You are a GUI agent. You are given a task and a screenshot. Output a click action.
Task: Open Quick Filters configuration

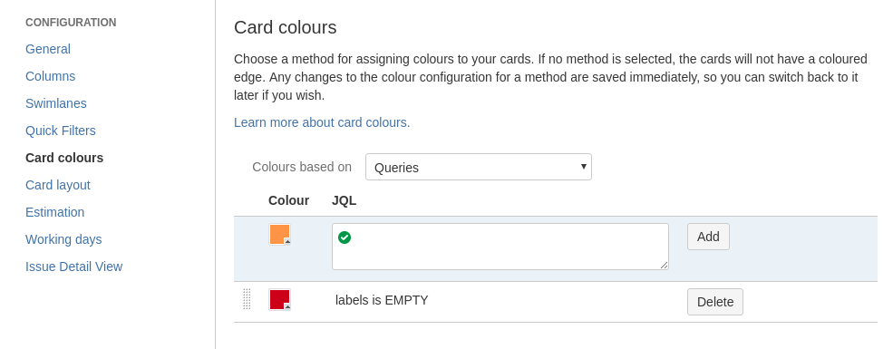(61, 131)
